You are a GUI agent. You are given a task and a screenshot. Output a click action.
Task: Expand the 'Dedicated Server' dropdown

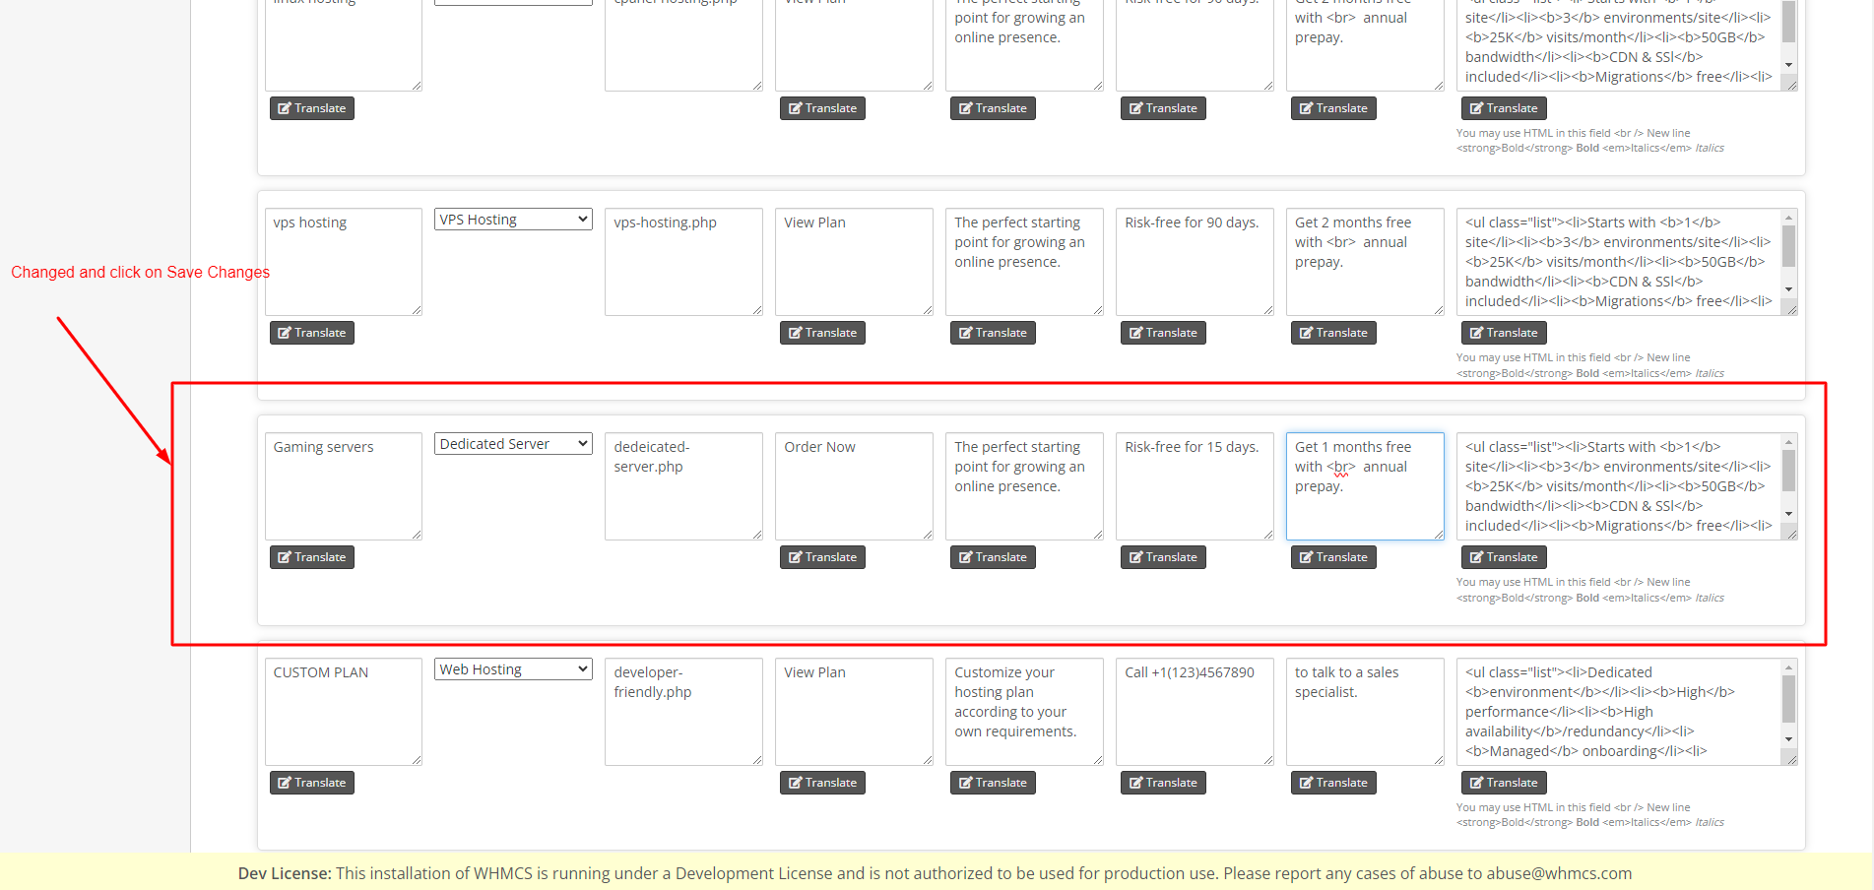click(513, 444)
